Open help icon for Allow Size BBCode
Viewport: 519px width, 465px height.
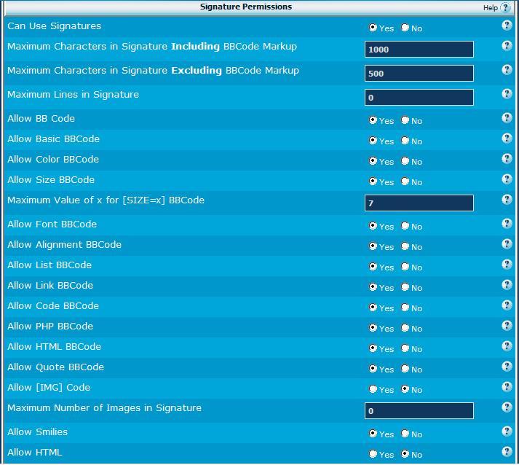(507, 179)
